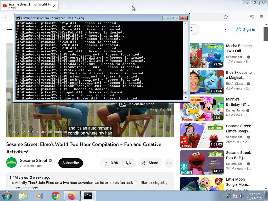
Task: Click the Share button
Action: [150, 163]
